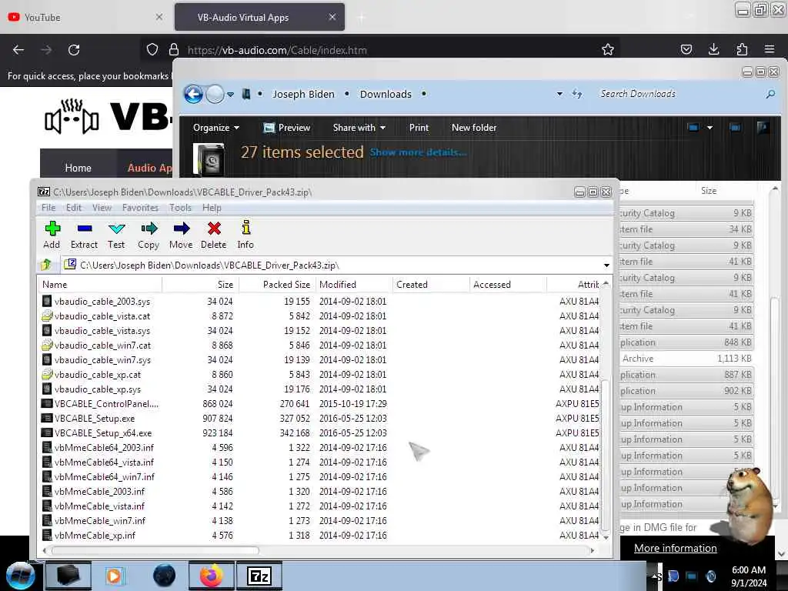The width and height of the screenshot is (788, 591).
Task: Click the Explorer back arrow button
Action: coord(193,94)
